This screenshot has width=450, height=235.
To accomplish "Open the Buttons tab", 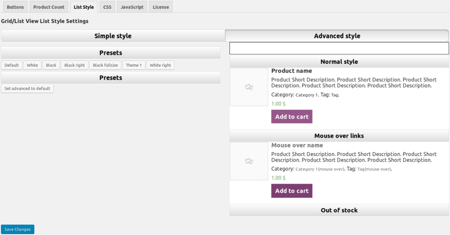I will 15,7.
